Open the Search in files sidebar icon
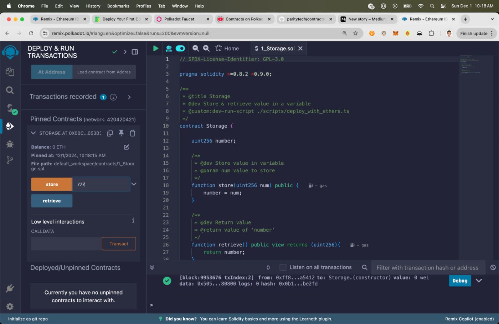 [10, 90]
